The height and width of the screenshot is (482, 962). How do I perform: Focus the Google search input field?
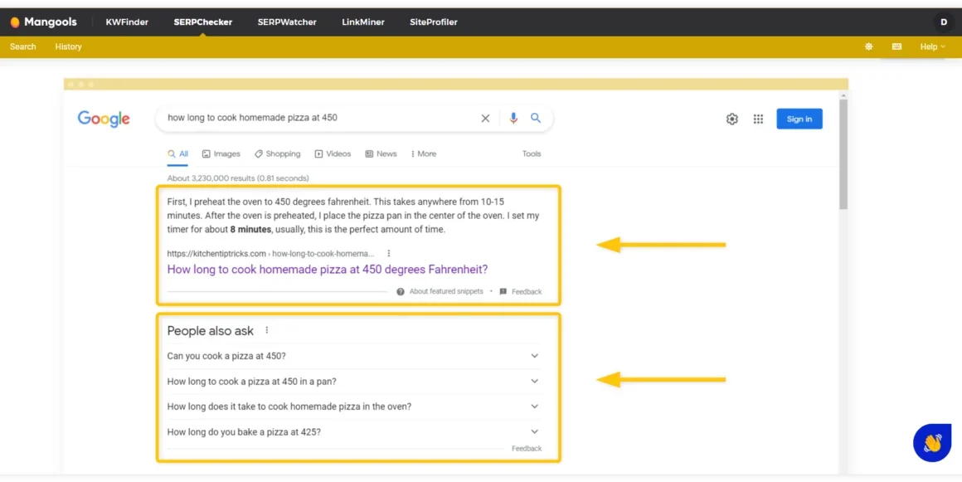(319, 118)
